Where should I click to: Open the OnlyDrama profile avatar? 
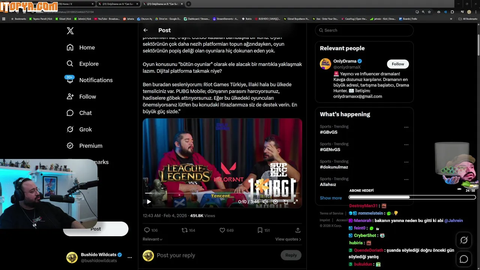point(325,64)
